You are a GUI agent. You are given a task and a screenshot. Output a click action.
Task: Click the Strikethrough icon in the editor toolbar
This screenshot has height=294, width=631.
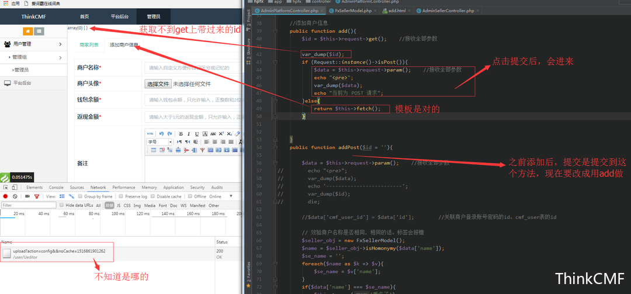click(x=213, y=134)
